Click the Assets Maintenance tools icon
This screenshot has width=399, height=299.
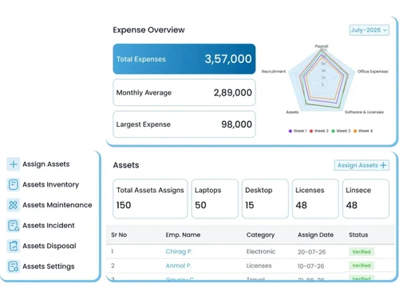click(13, 205)
